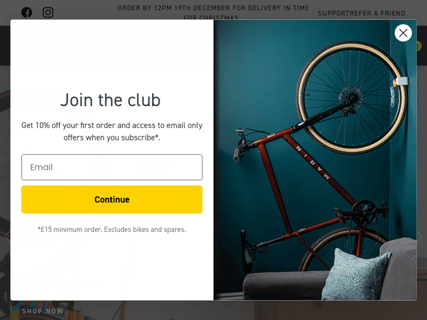The height and width of the screenshot is (320, 427).
Task: Go to previous slide with left arrow
Action: [x=7, y=236]
